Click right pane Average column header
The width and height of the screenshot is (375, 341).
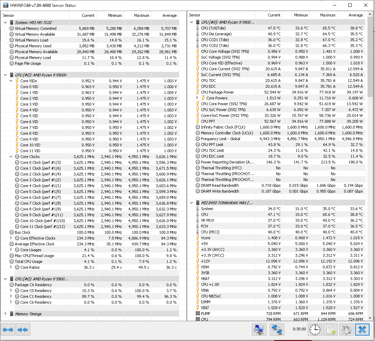click(351, 15)
